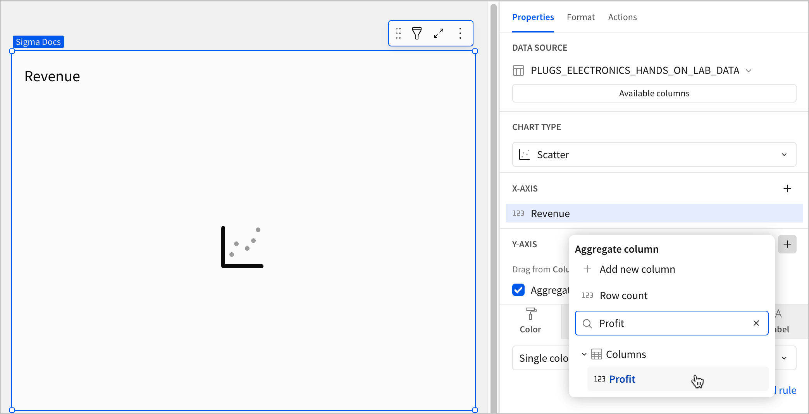The width and height of the screenshot is (809, 414).
Task: Click the data source table icon
Action: 518,70
